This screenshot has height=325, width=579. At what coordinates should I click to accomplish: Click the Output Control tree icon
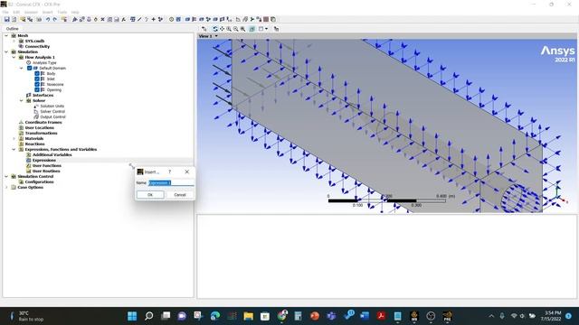pos(36,116)
